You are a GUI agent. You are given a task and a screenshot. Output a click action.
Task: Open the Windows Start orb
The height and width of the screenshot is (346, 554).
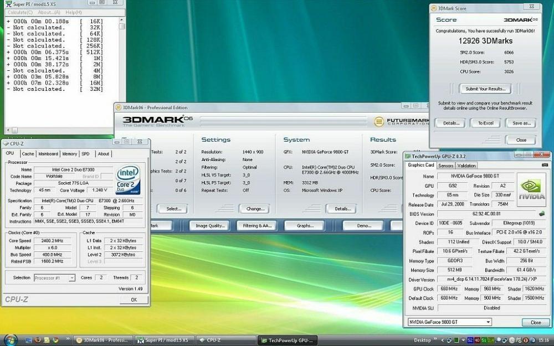click(x=11, y=340)
